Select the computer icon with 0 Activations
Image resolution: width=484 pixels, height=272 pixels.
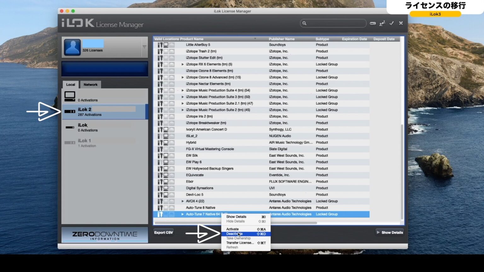coord(70,96)
